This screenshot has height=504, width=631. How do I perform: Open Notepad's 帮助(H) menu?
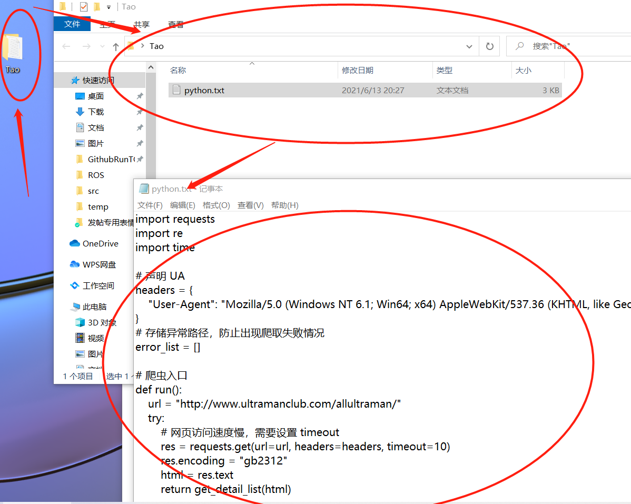[284, 205]
